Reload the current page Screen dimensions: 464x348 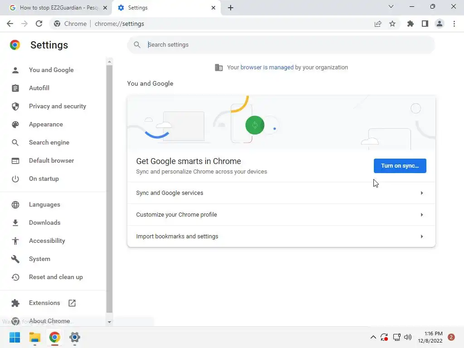click(39, 24)
